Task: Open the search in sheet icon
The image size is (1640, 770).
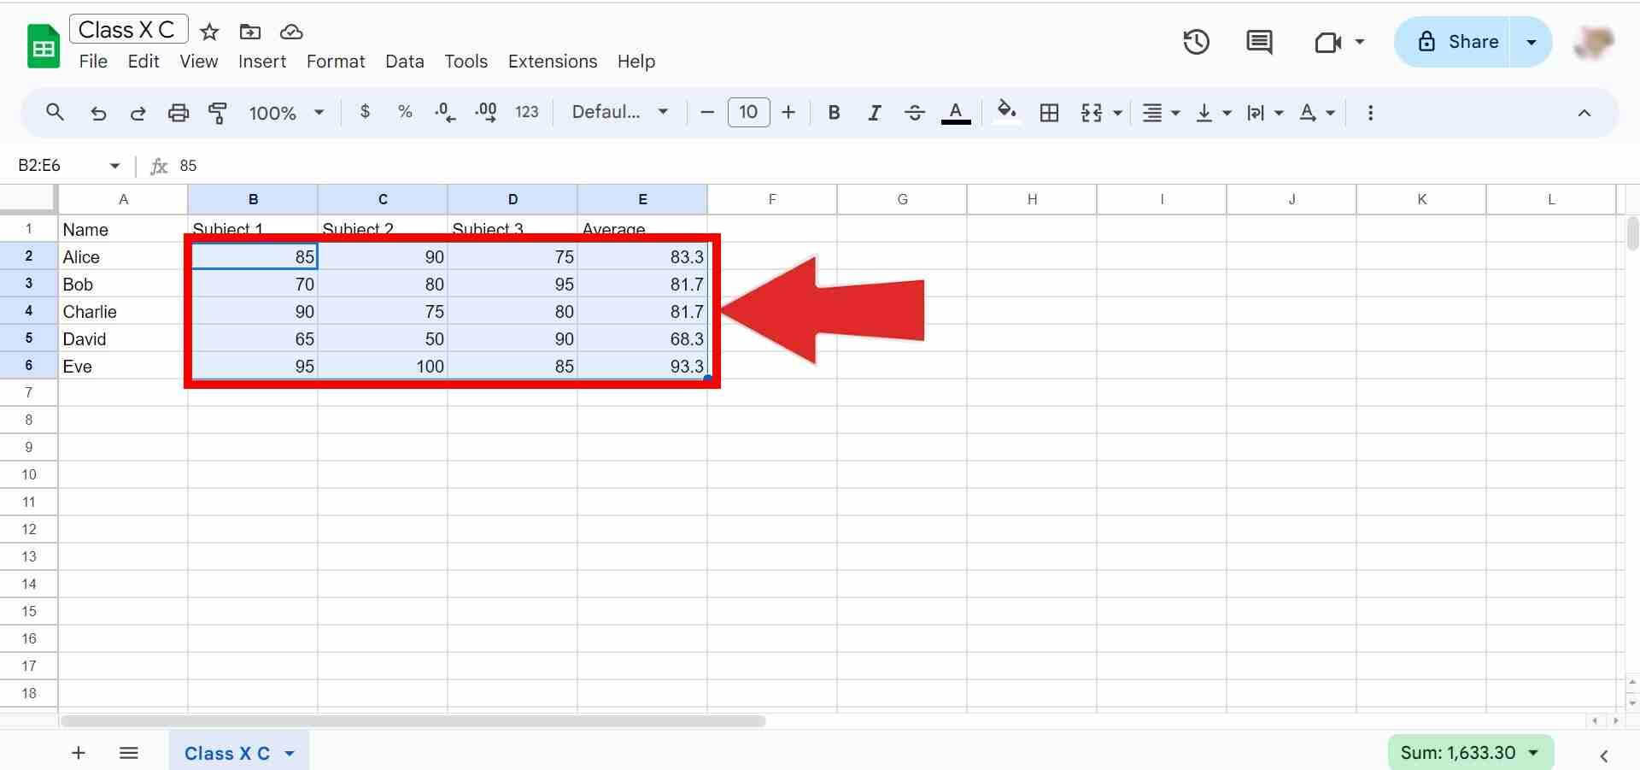Action: (55, 112)
